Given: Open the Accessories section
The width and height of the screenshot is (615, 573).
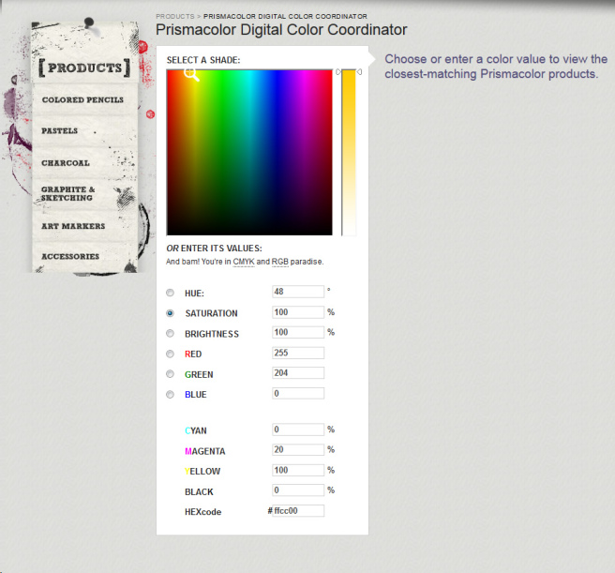Looking at the screenshot, I should coord(70,256).
